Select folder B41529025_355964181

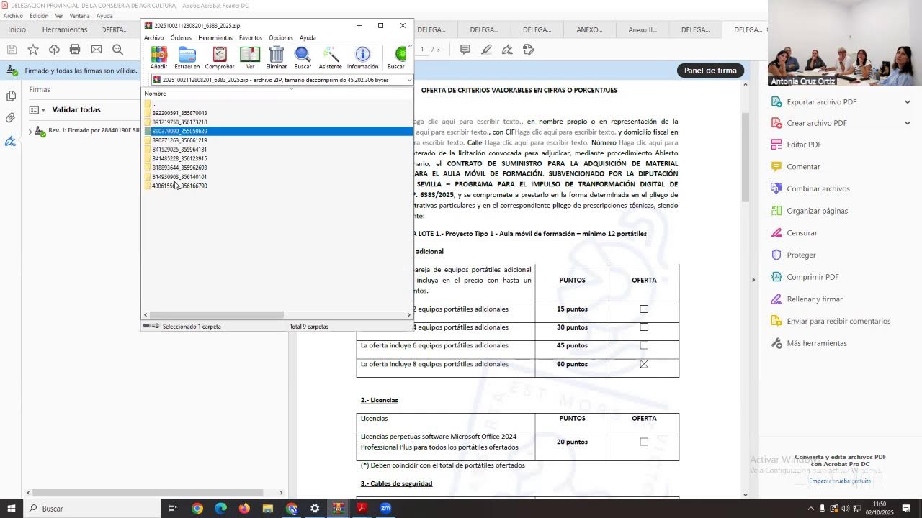point(179,150)
